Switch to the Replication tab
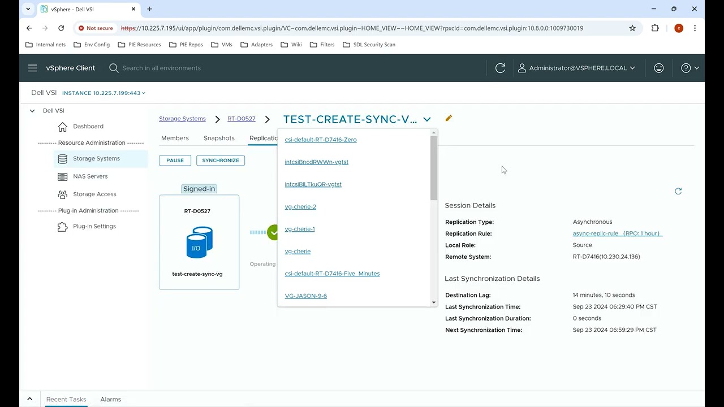 pos(263,138)
